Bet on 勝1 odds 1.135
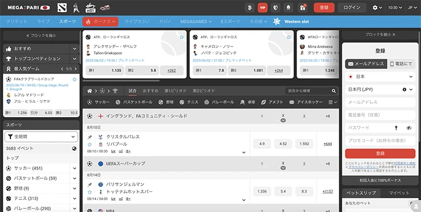421x212 pixels. tap(105, 71)
